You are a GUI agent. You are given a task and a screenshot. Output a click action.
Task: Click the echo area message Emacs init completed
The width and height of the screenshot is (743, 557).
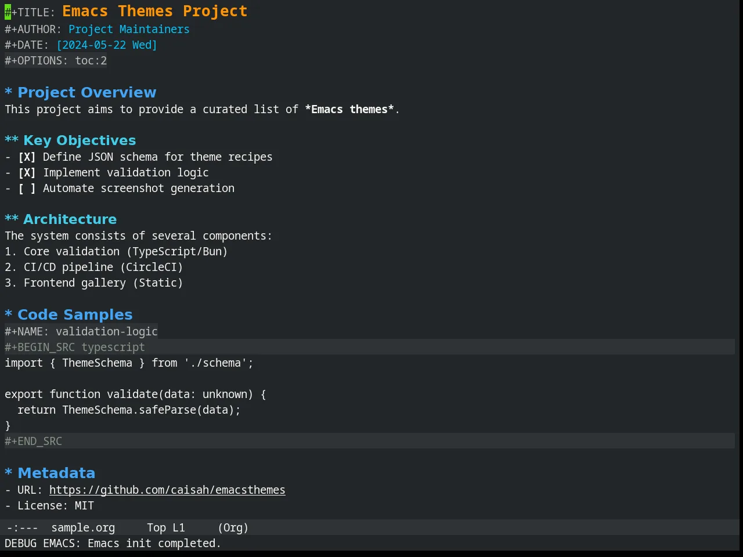tap(113, 544)
